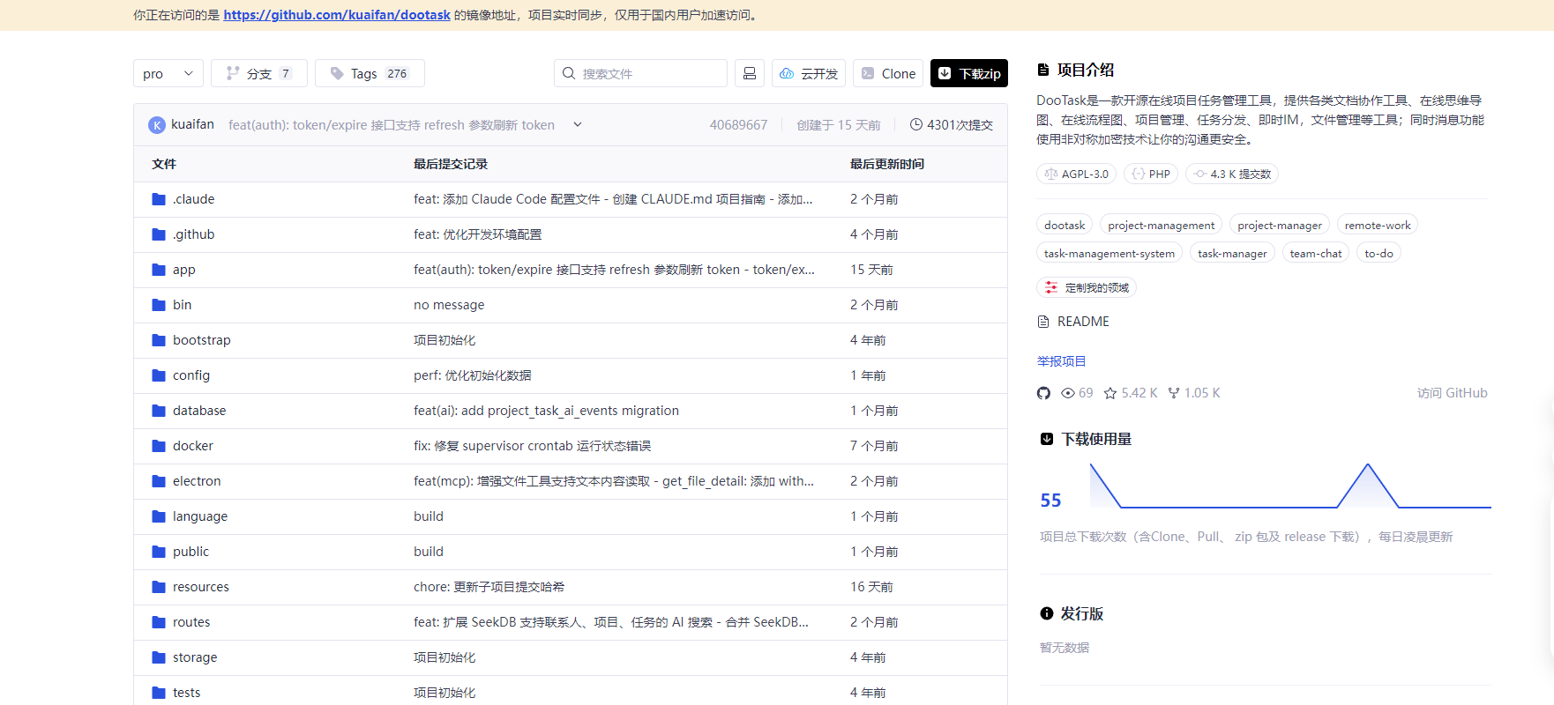Screen dimensions: 1554x705
Task: Select the team-chat topic tag
Action: click(x=1316, y=253)
